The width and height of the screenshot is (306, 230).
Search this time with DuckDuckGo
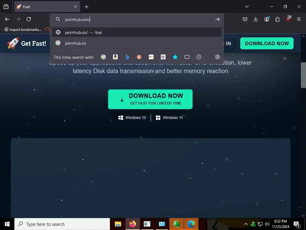click(139, 57)
